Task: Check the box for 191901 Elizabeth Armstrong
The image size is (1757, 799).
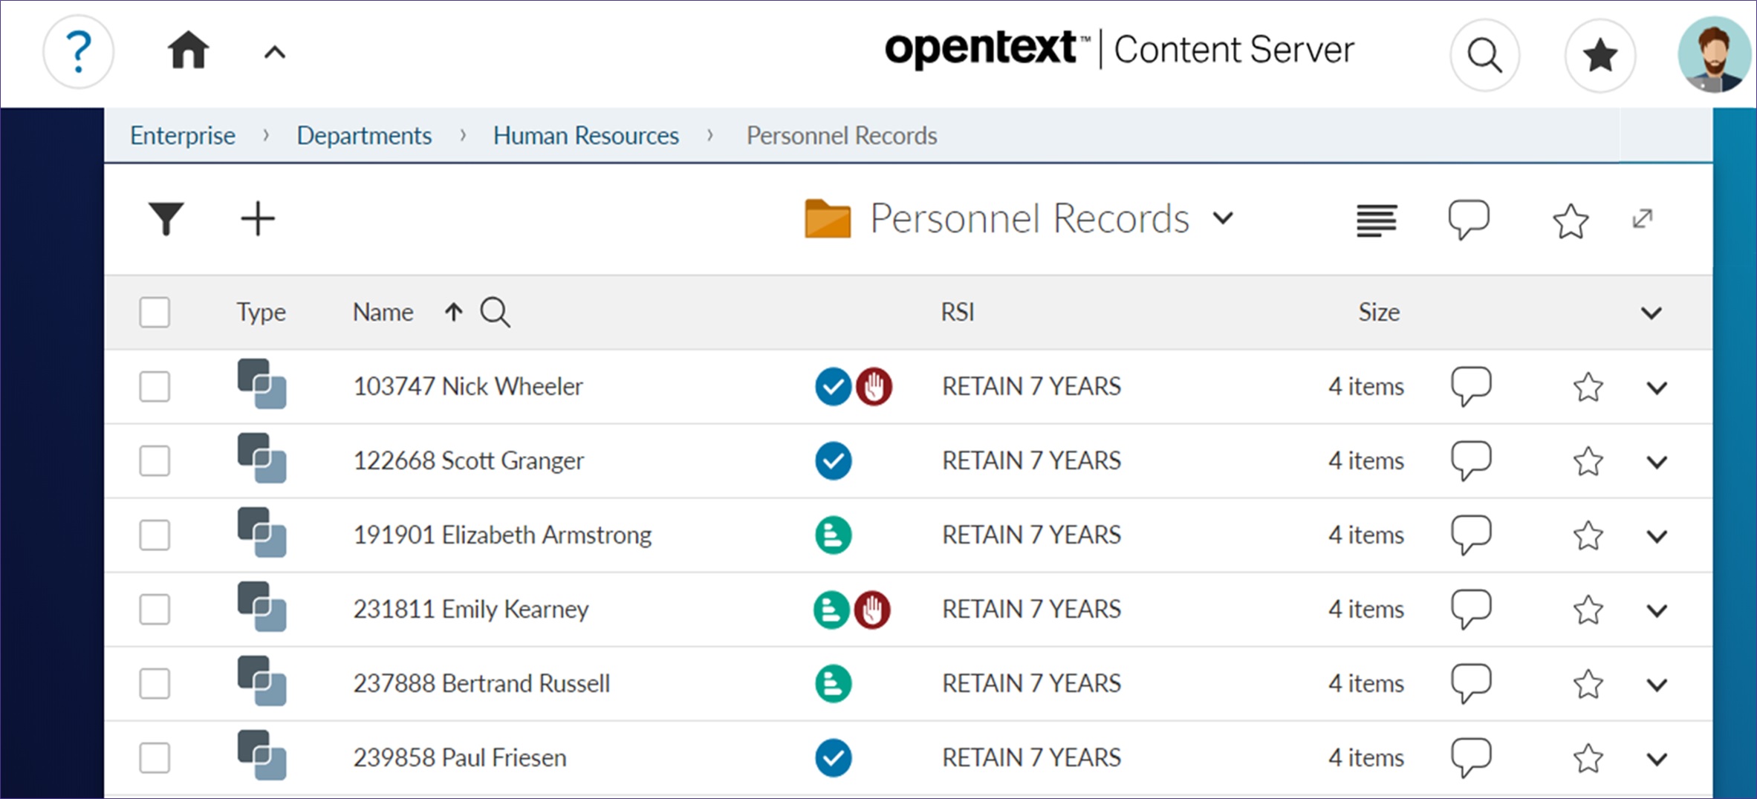Action: pos(155,535)
